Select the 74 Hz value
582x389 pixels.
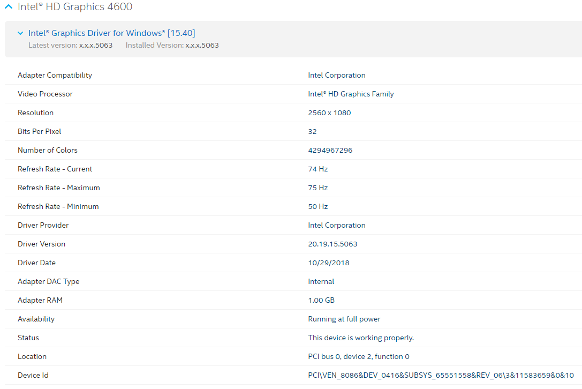pos(318,169)
